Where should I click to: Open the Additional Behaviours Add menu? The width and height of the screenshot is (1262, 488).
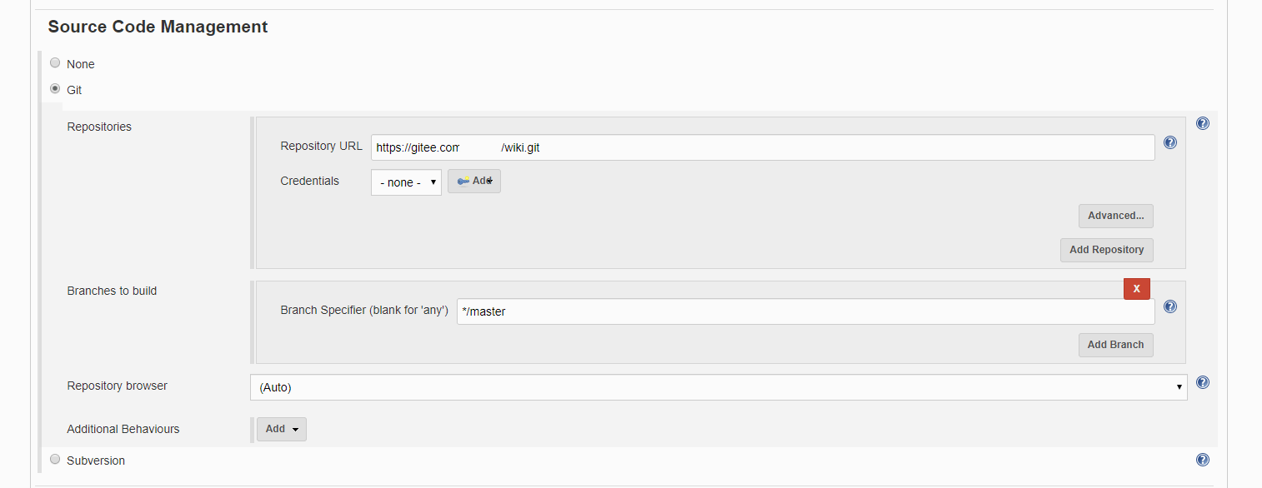(282, 429)
